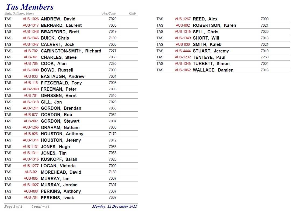Click the Club column header
304x213 pixels.
click(x=132, y=13)
